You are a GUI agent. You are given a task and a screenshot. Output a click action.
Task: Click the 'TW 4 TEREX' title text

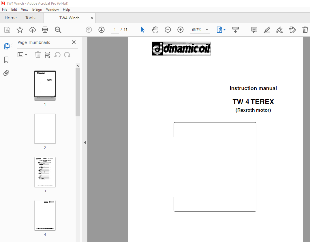(253, 102)
